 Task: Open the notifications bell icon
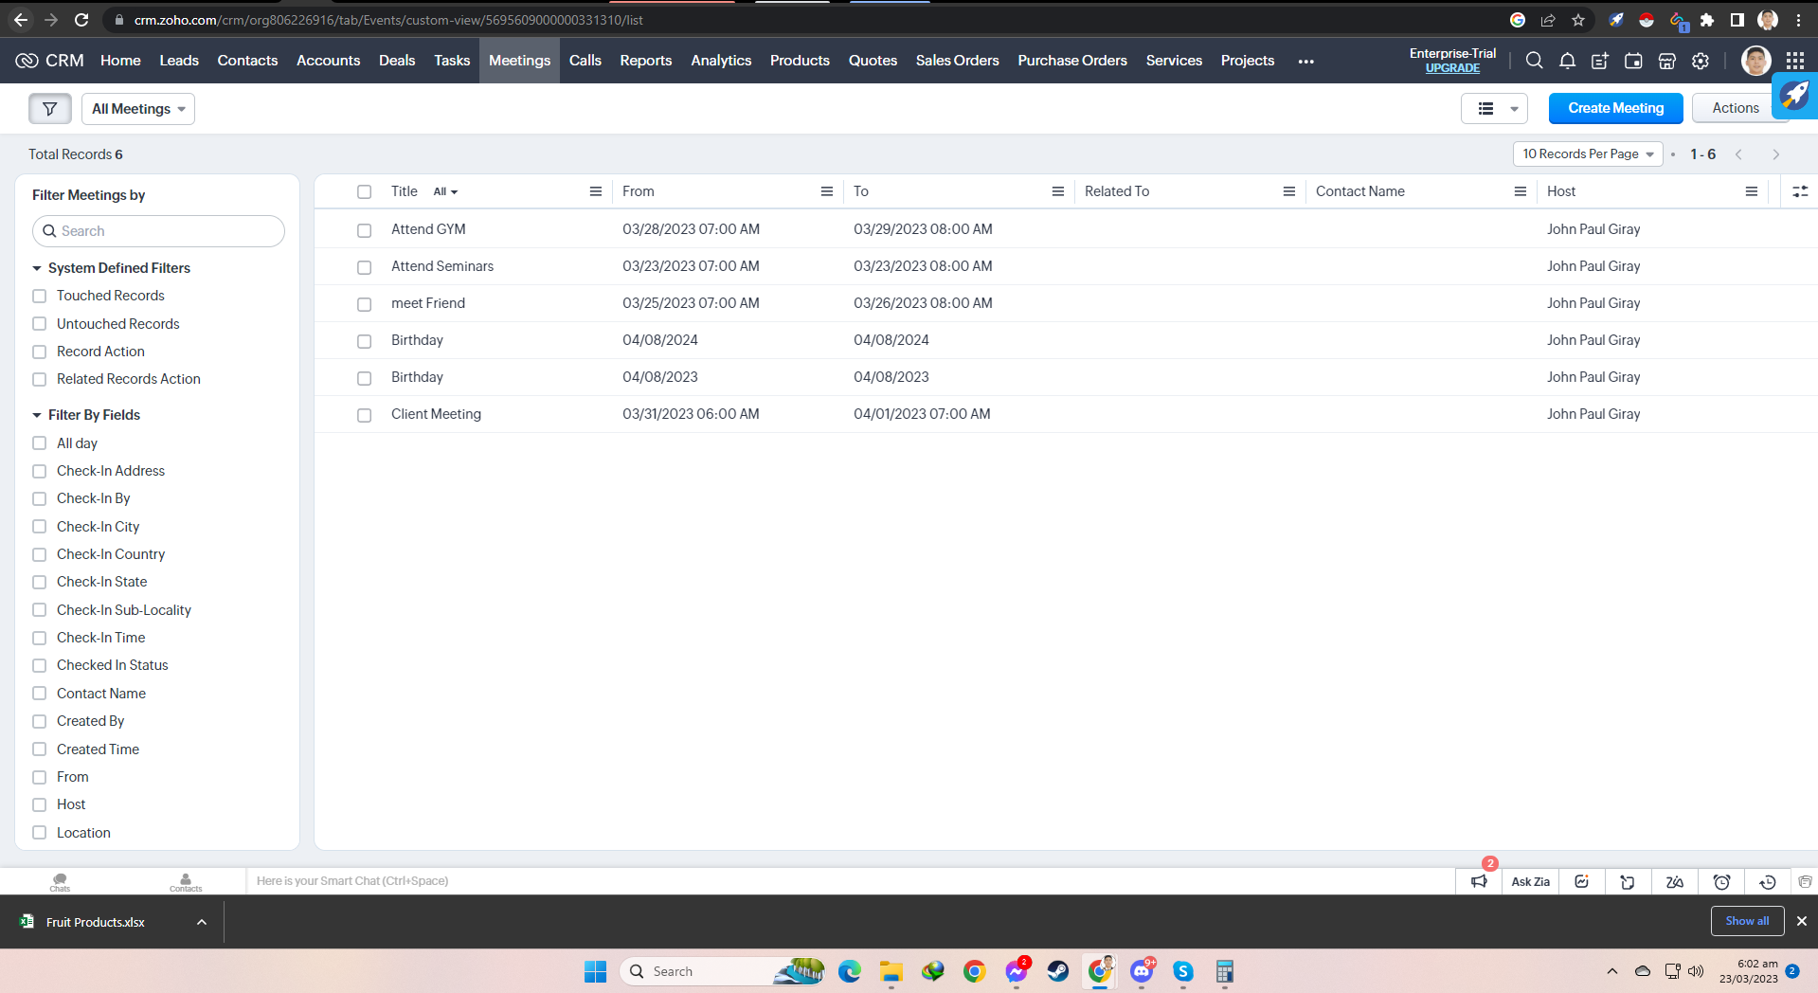tap(1567, 61)
